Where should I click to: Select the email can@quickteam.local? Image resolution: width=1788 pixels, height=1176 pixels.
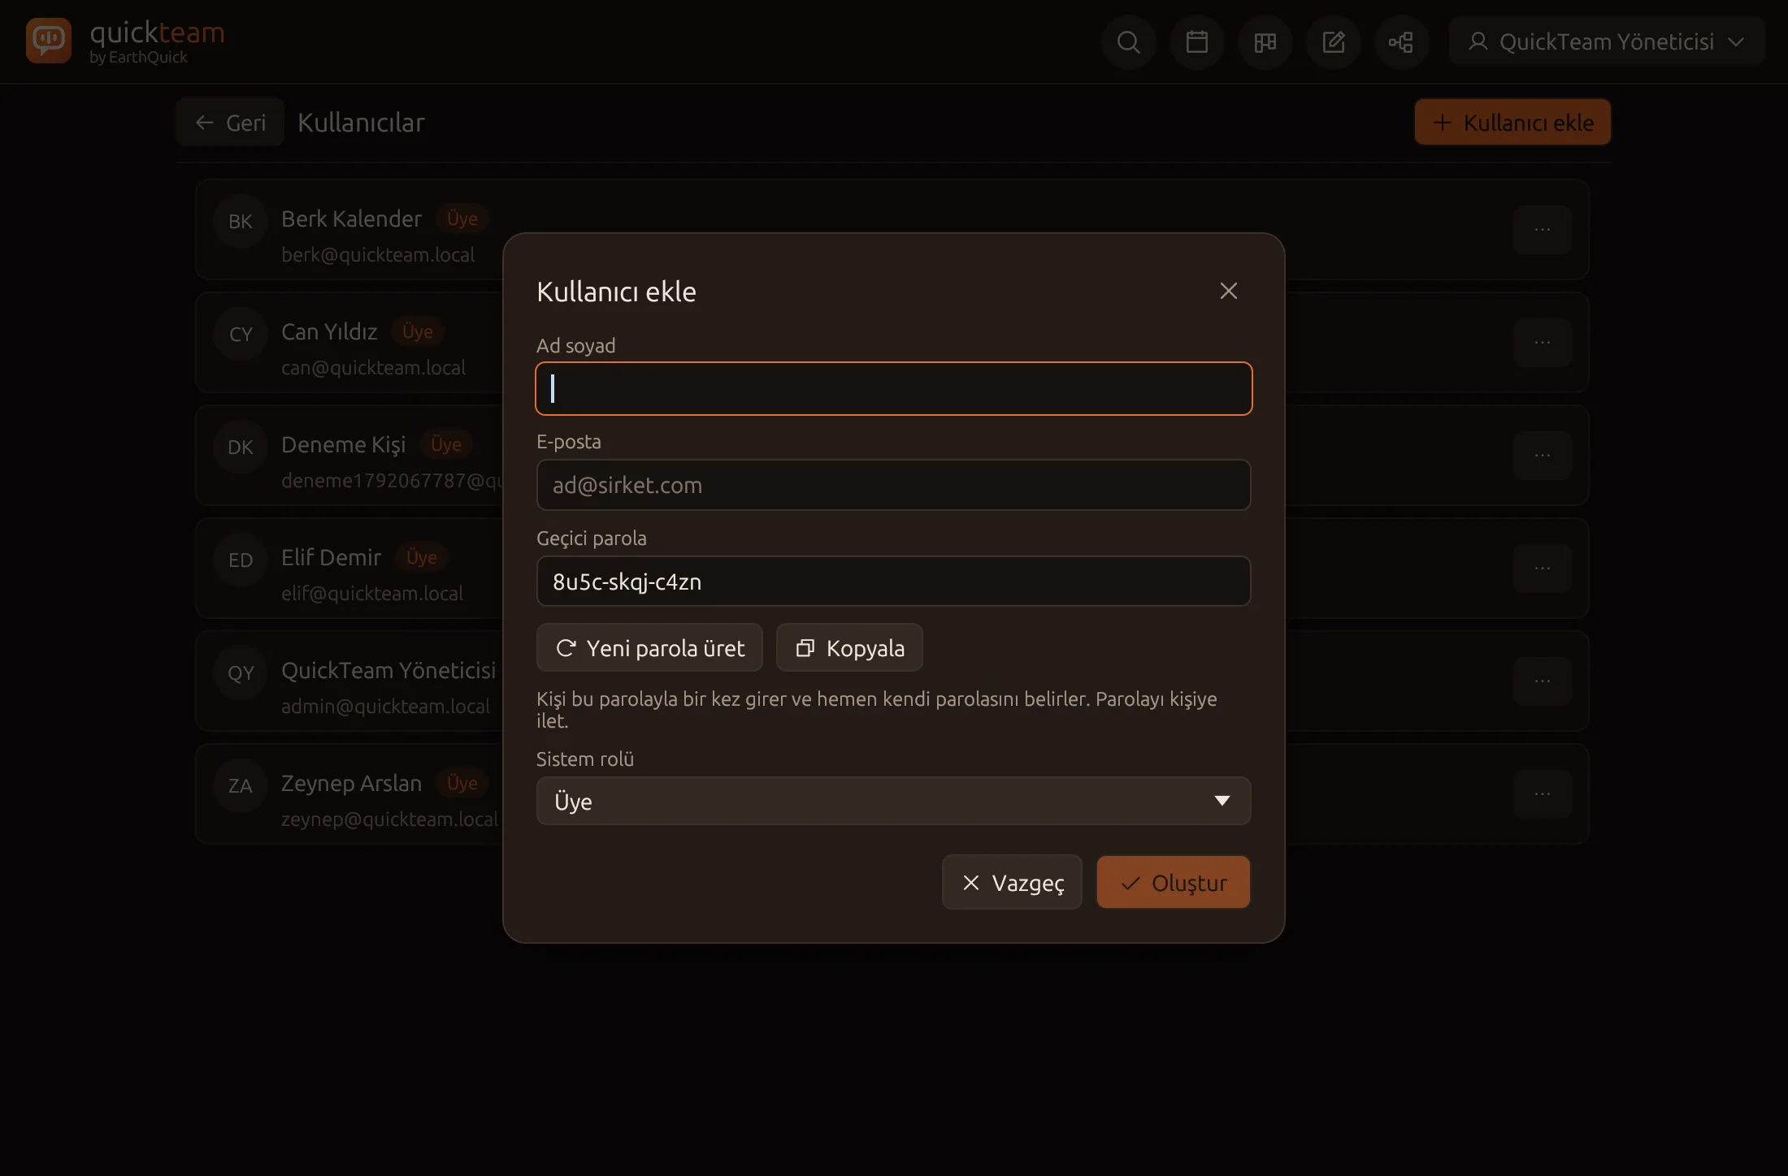coord(373,368)
